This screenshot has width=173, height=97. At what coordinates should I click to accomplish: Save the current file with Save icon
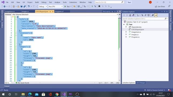22,6
